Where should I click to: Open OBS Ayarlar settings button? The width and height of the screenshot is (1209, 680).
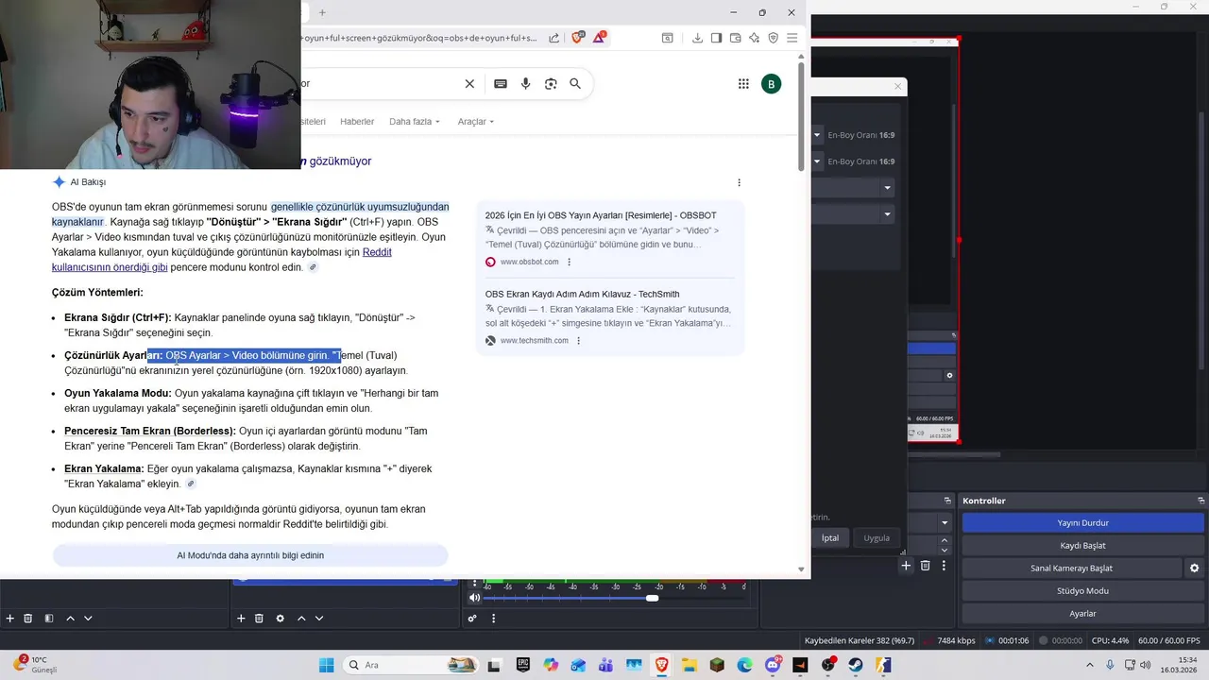point(1082,614)
